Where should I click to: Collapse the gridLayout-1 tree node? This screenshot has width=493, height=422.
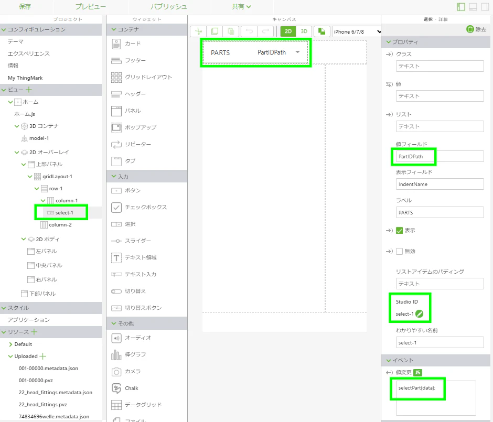(30, 177)
